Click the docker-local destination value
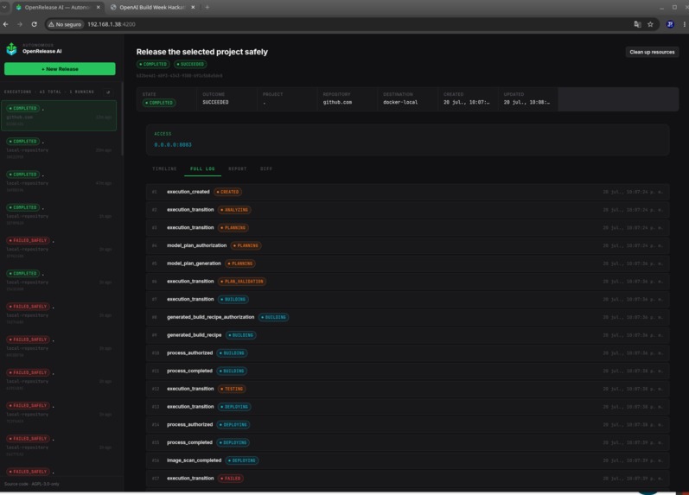 pyautogui.click(x=400, y=102)
